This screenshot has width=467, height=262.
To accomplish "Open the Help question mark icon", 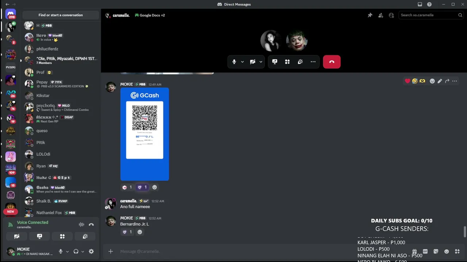I will (x=429, y=4).
